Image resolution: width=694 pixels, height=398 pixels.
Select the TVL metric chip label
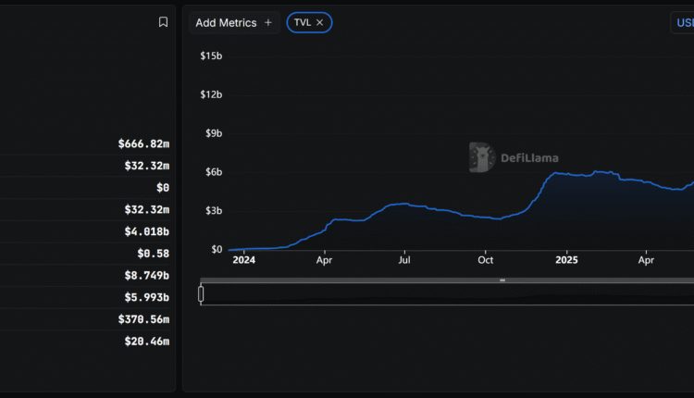[x=303, y=22]
